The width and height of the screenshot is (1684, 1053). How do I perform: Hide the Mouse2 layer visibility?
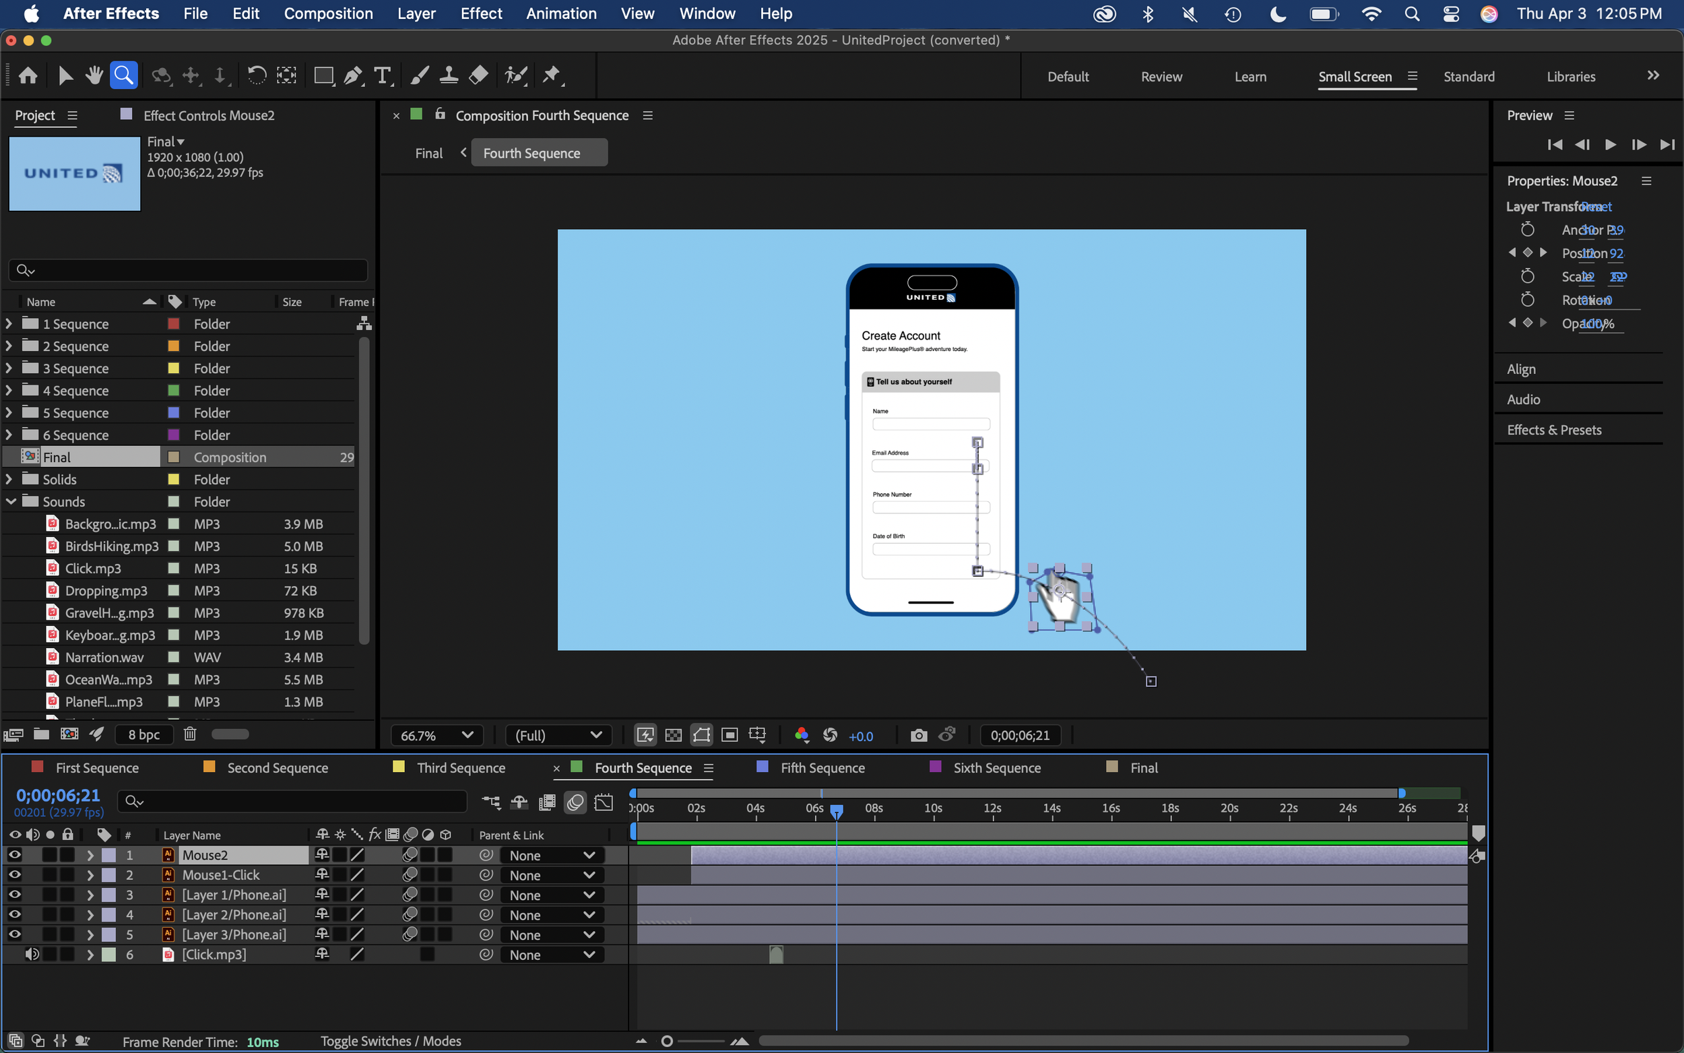15,854
